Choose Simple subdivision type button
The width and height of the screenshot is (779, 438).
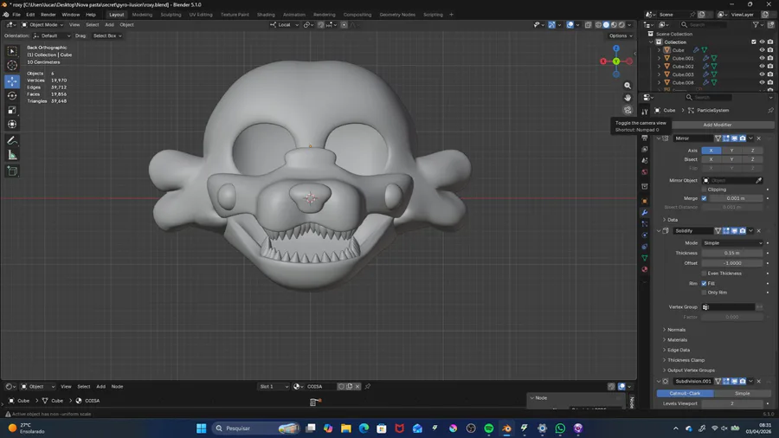pos(742,393)
